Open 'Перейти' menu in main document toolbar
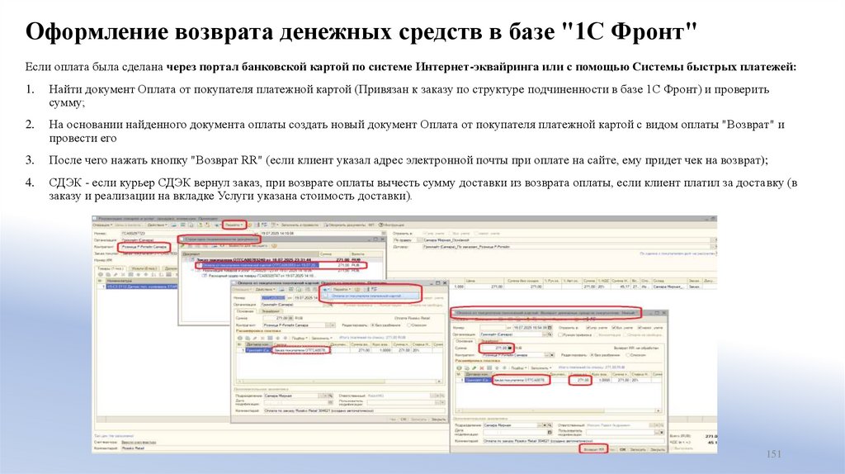This screenshot has height=474, width=845. pyautogui.click(x=234, y=225)
